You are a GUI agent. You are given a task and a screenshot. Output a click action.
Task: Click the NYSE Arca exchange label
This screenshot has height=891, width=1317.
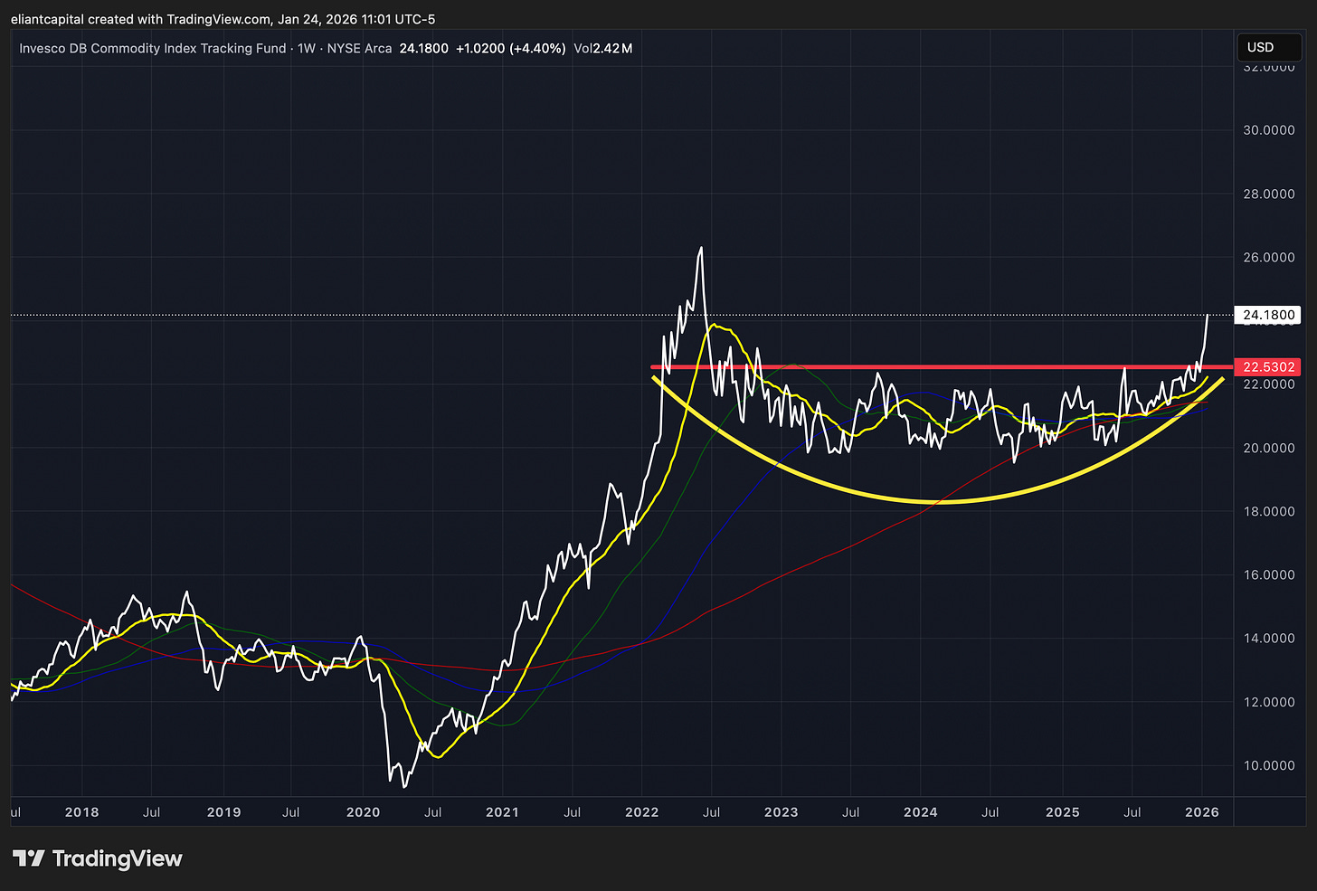pyautogui.click(x=359, y=48)
